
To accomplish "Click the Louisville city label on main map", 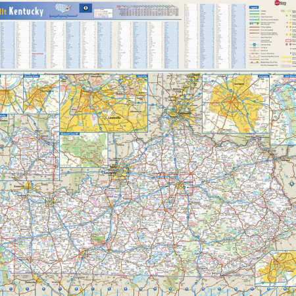I will tap(110, 172).
